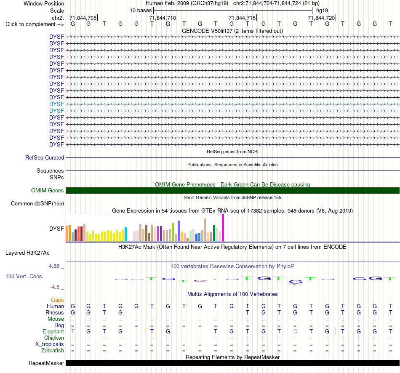Viewport: 400px width, 373px height.
Task: Open the OMIM Gene Phenotypes track title
Action: click(232, 184)
